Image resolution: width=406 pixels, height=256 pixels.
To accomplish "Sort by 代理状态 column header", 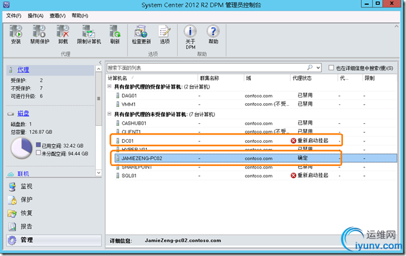I will point(314,78).
